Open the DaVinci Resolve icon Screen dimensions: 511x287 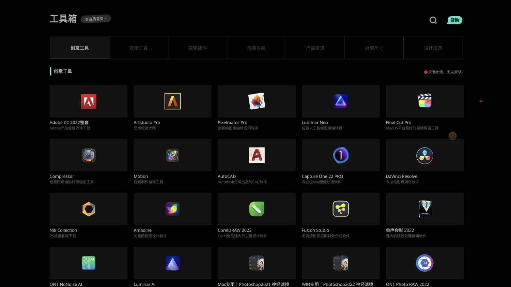pyautogui.click(x=424, y=156)
